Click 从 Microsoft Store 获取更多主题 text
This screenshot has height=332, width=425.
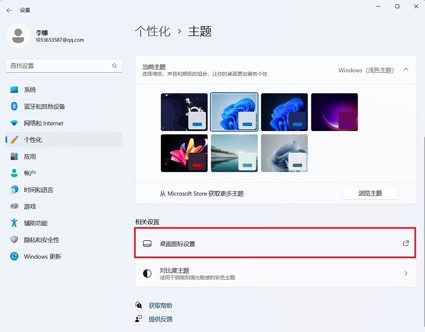(x=202, y=193)
